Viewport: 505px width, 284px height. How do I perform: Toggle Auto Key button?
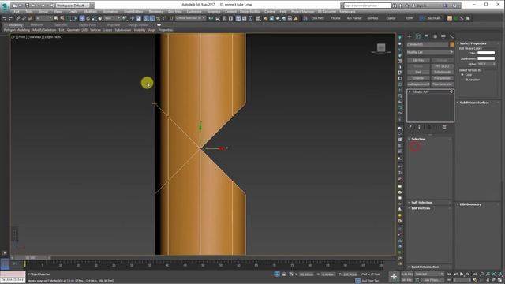[x=407, y=274]
